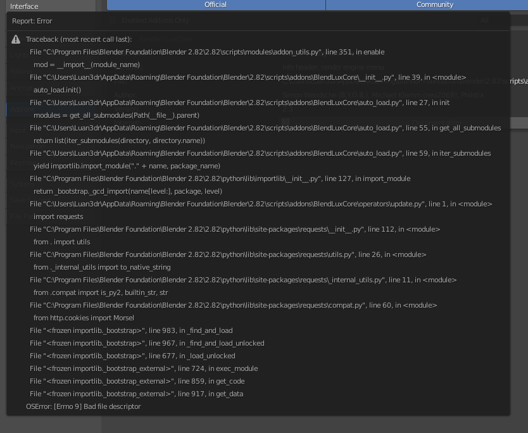Click the import requests traceback line

click(x=58, y=216)
